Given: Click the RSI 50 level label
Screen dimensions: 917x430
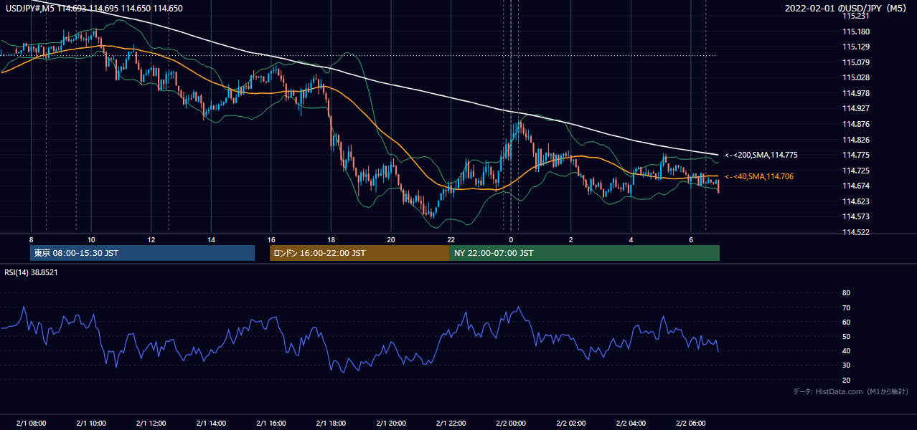Looking at the screenshot, I should click(846, 337).
